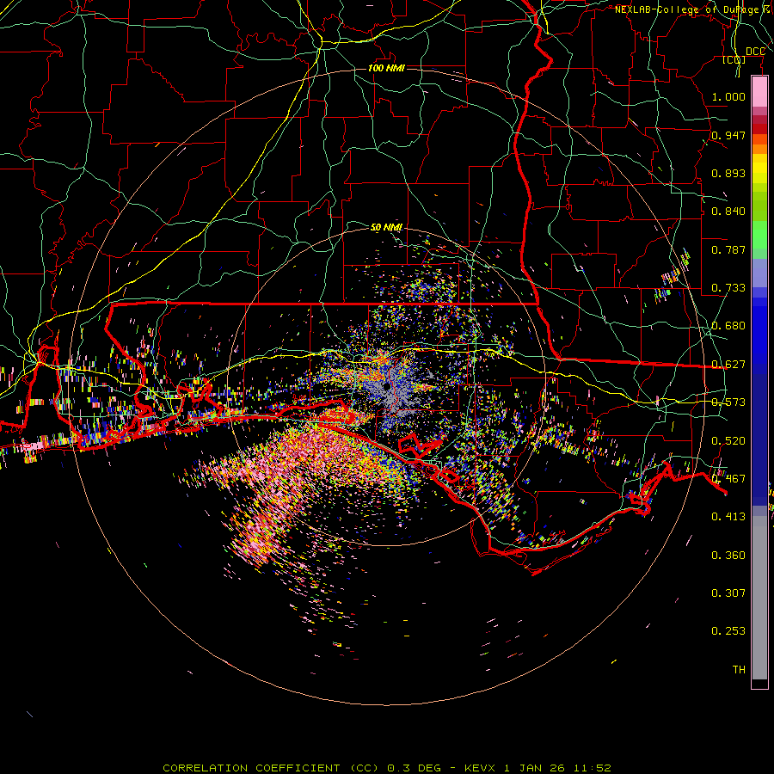This screenshot has width=774, height=774.
Task: Click the radar site dot at the ring center
Action: click(x=387, y=386)
